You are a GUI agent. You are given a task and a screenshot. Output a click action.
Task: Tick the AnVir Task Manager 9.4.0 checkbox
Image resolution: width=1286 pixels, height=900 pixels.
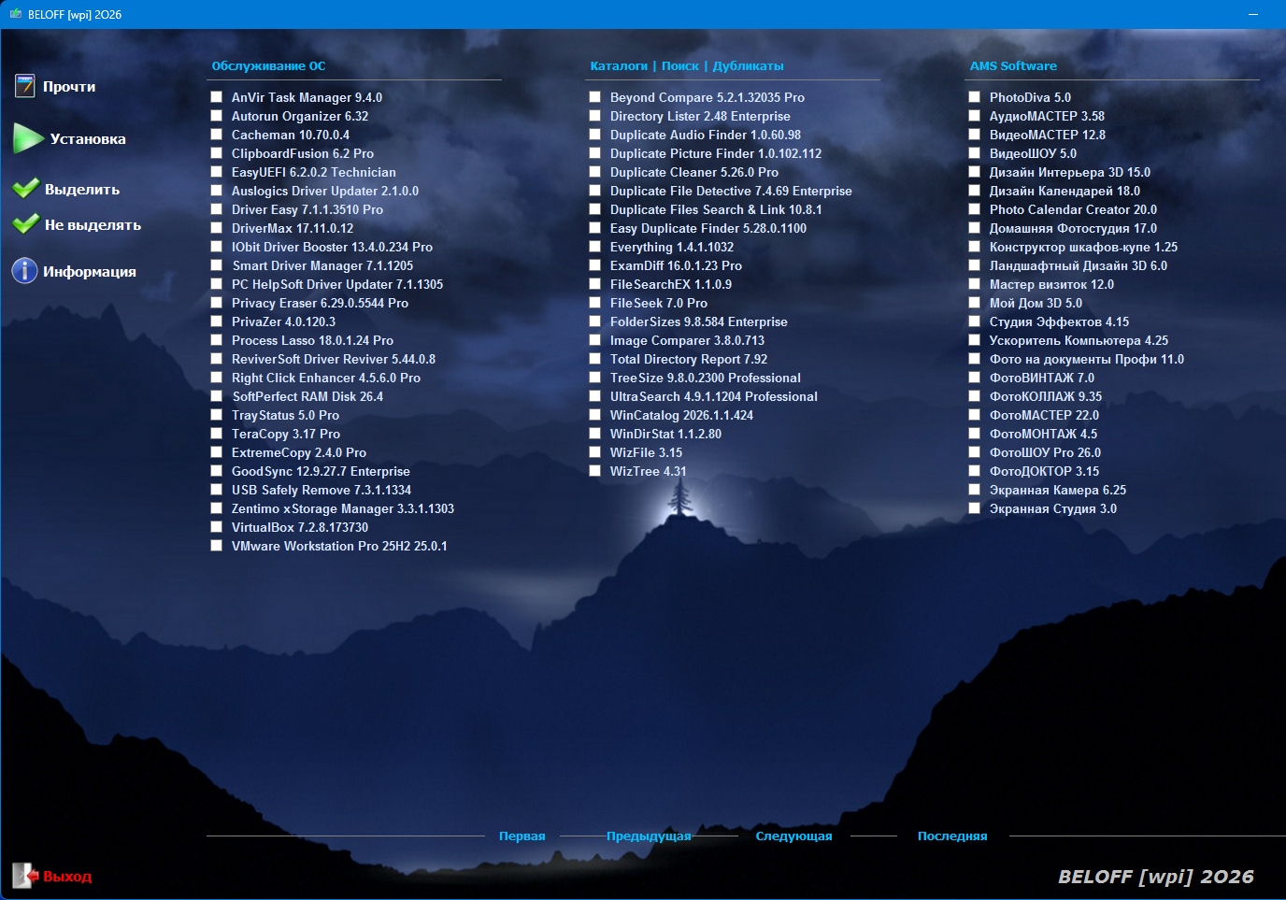coord(217,97)
